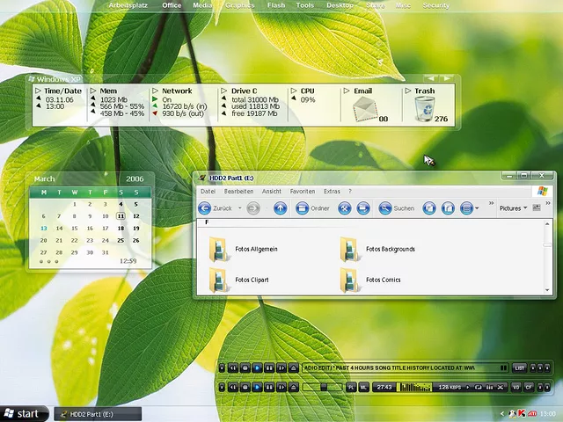Open the Trash recycle bin icon
This screenshot has width=563, height=422.
[423, 109]
